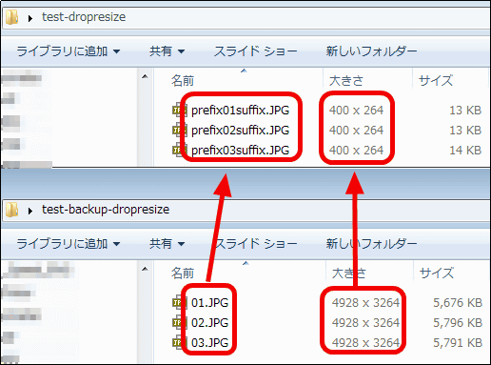The width and height of the screenshot is (491, 365).
Task: Sort by 名前 column in test-dropresize window
Action: coord(183,81)
